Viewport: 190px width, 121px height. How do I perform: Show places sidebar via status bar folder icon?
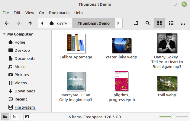click(5, 117)
